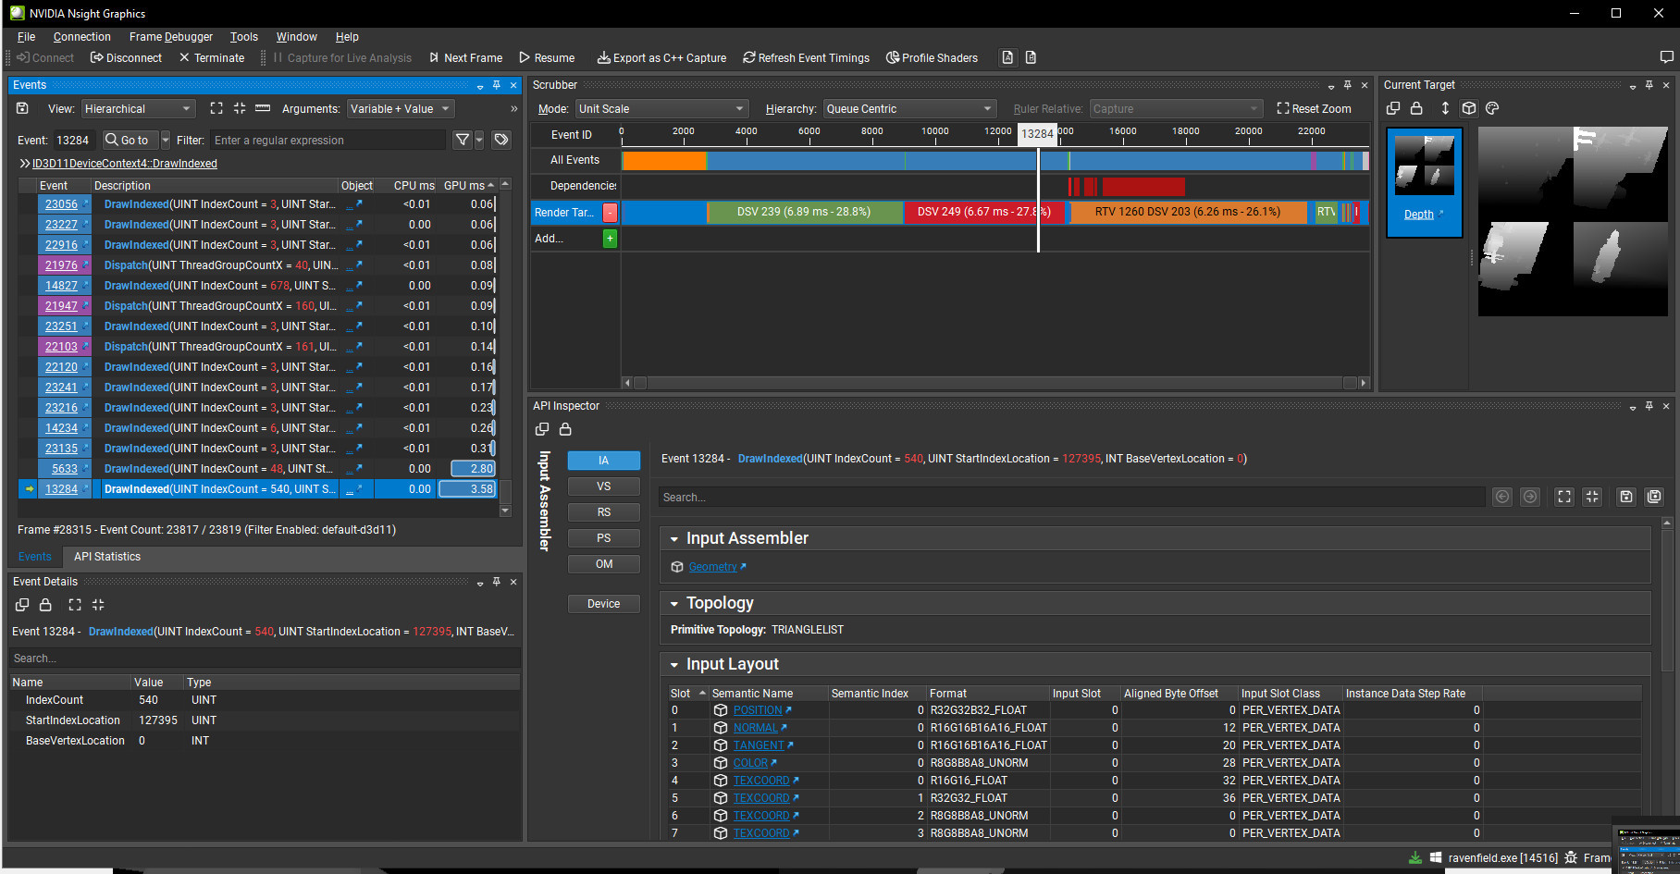Screen dimensions: 1680x874
Task: Click the first document icon after Profile Shaders
Action: point(1007,57)
